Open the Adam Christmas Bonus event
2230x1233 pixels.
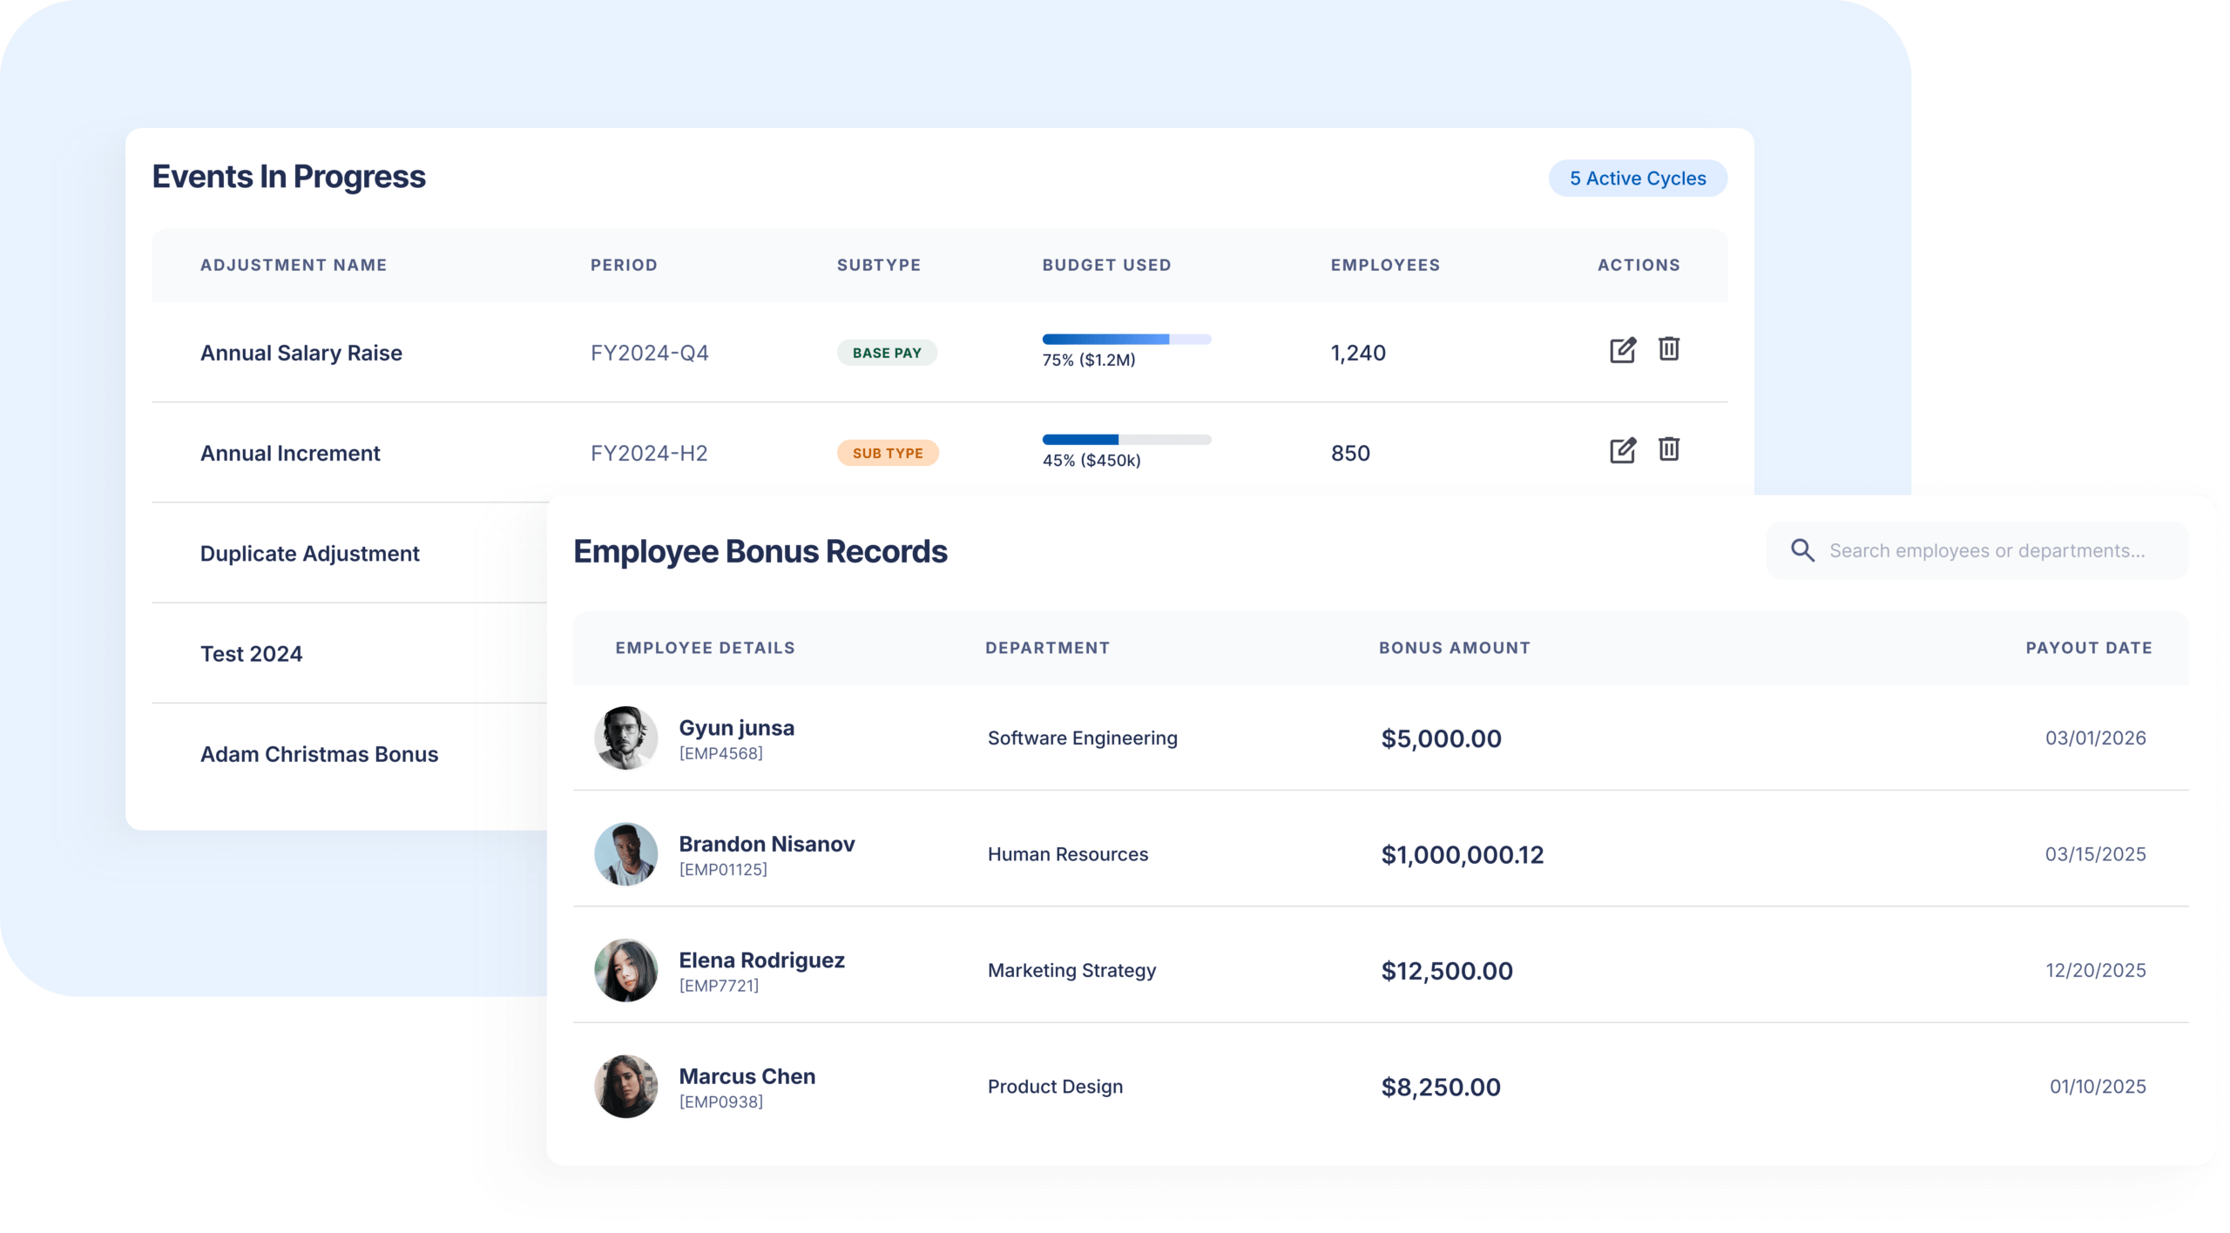point(319,754)
